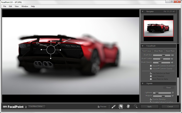
Task: Enable Wacom Controls Brush Size
Action: coord(151,66)
